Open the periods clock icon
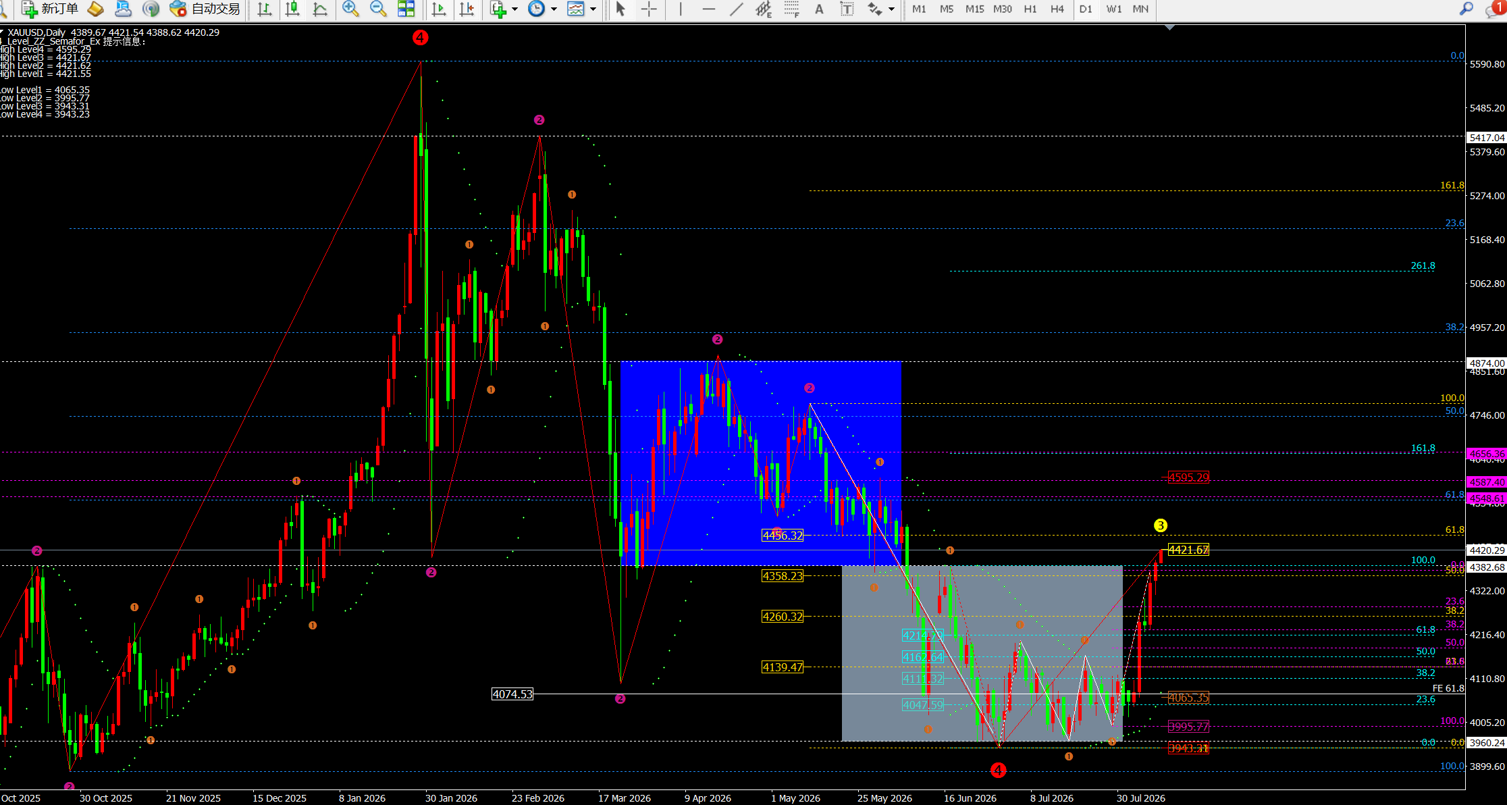Image resolution: width=1507 pixels, height=805 pixels. pyautogui.click(x=536, y=9)
